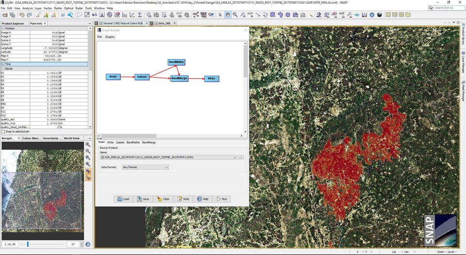Open the Graph Builder toolbar icon

pos(196,15)
